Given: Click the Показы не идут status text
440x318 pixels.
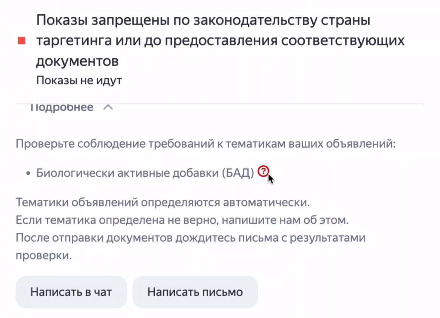Looking at the screenshot, I should 79,81.
